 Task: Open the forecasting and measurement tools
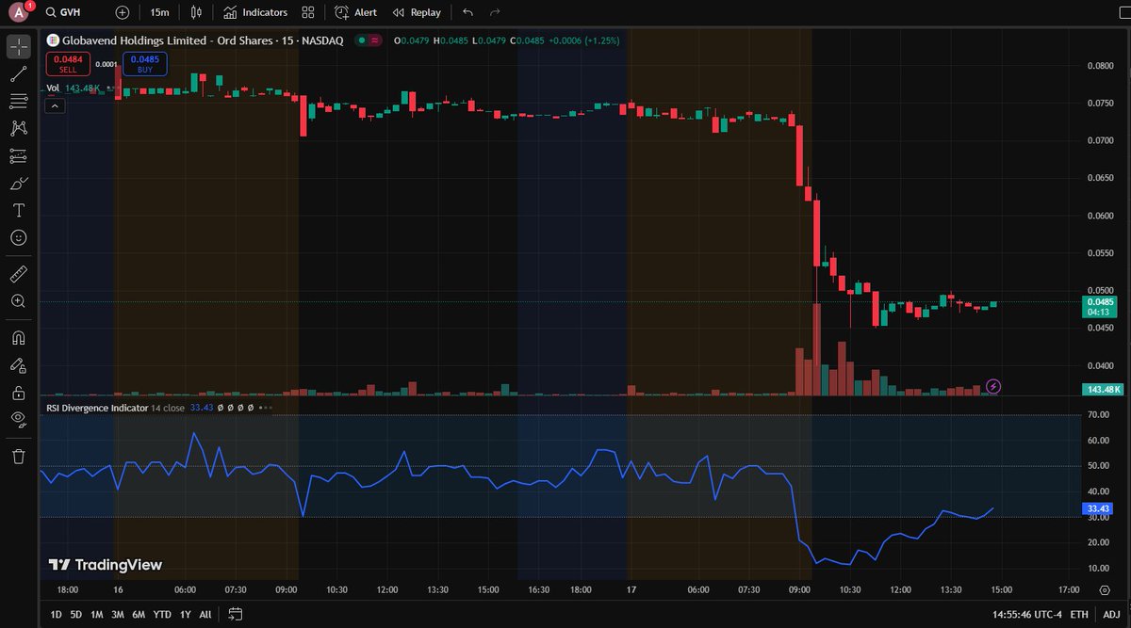(x=18, y=155)
